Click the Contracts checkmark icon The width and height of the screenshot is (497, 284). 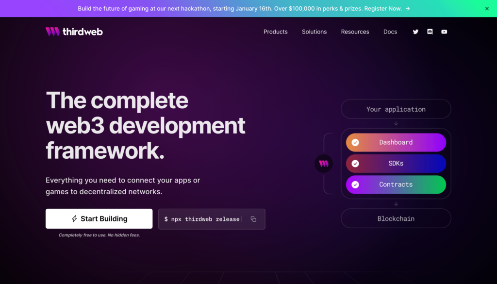(x=355, y=184)
